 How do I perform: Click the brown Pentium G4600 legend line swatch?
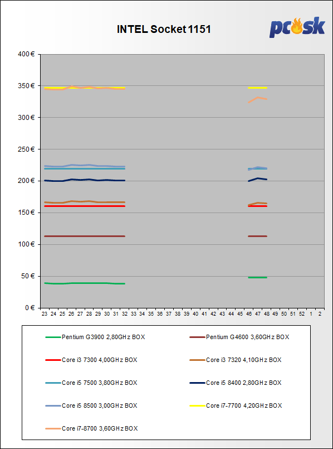coord(197,337)
